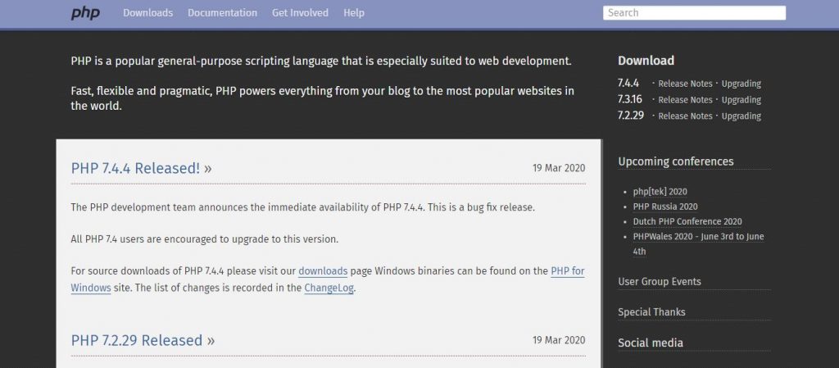Click the Download heading in sidebar
The height and width of the screenshot is (368, 839).
tap(646, 61)
